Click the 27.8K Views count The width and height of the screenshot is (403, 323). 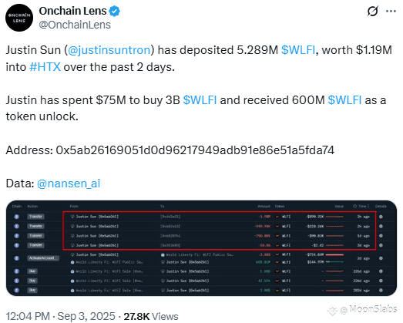point(151,317)
